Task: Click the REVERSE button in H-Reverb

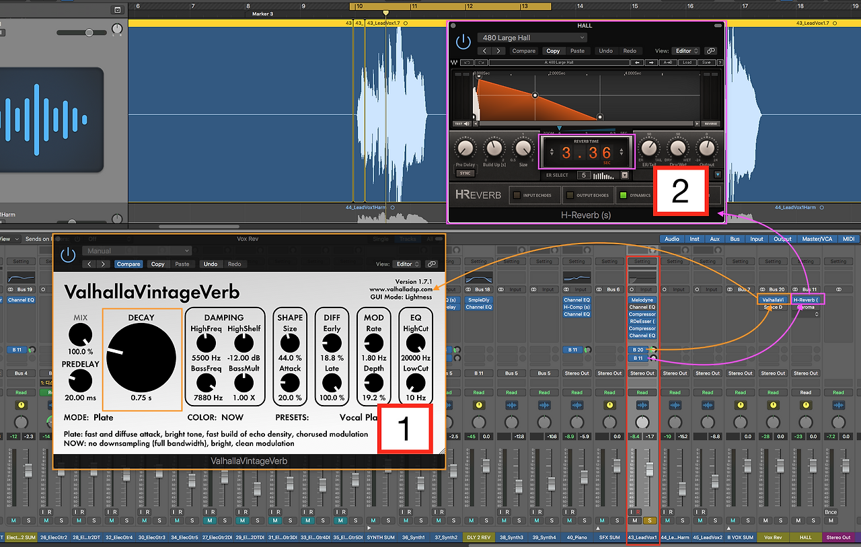Action: [x=711, y=124]
